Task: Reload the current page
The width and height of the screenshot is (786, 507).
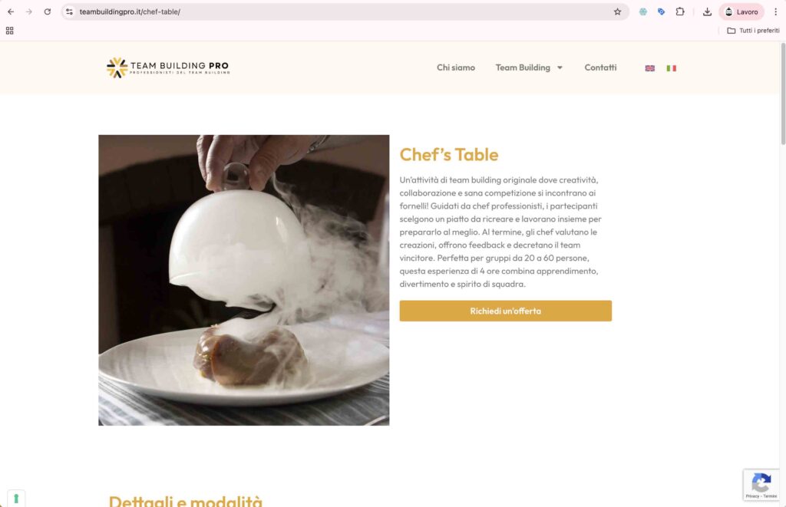Action: coord(47,12)
